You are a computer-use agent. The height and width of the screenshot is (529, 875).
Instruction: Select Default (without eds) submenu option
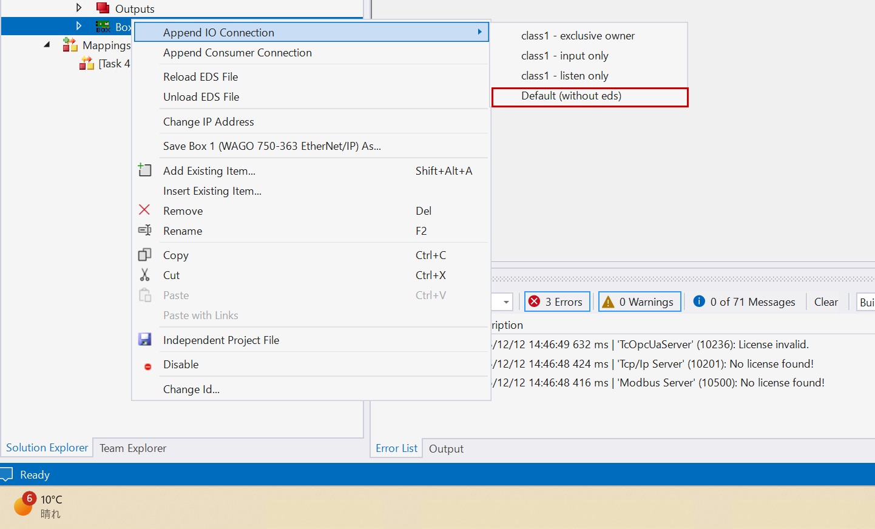(x=571, y=96)
